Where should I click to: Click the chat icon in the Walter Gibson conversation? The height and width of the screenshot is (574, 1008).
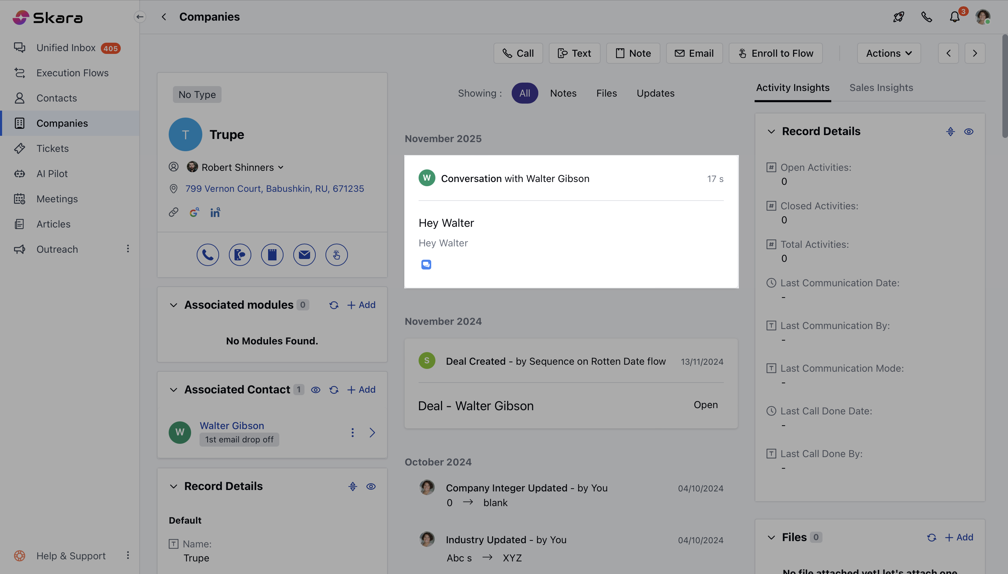click(x=426, y=265)
